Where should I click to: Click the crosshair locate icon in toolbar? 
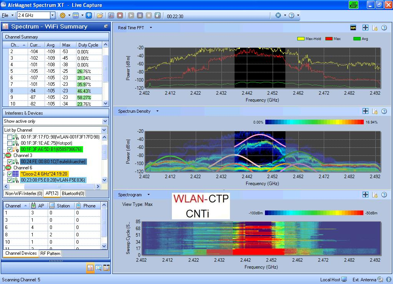278,15
